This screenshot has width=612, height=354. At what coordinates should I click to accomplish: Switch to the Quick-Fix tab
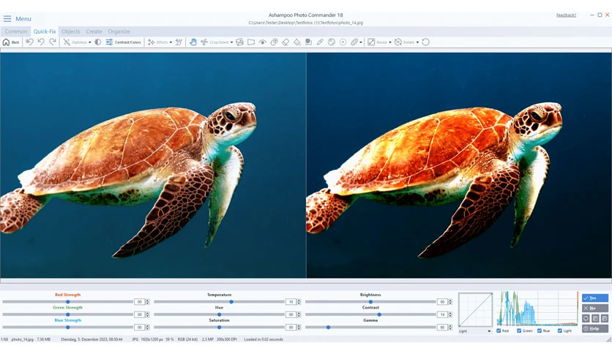pyautogui.click(x=45, y=31)
